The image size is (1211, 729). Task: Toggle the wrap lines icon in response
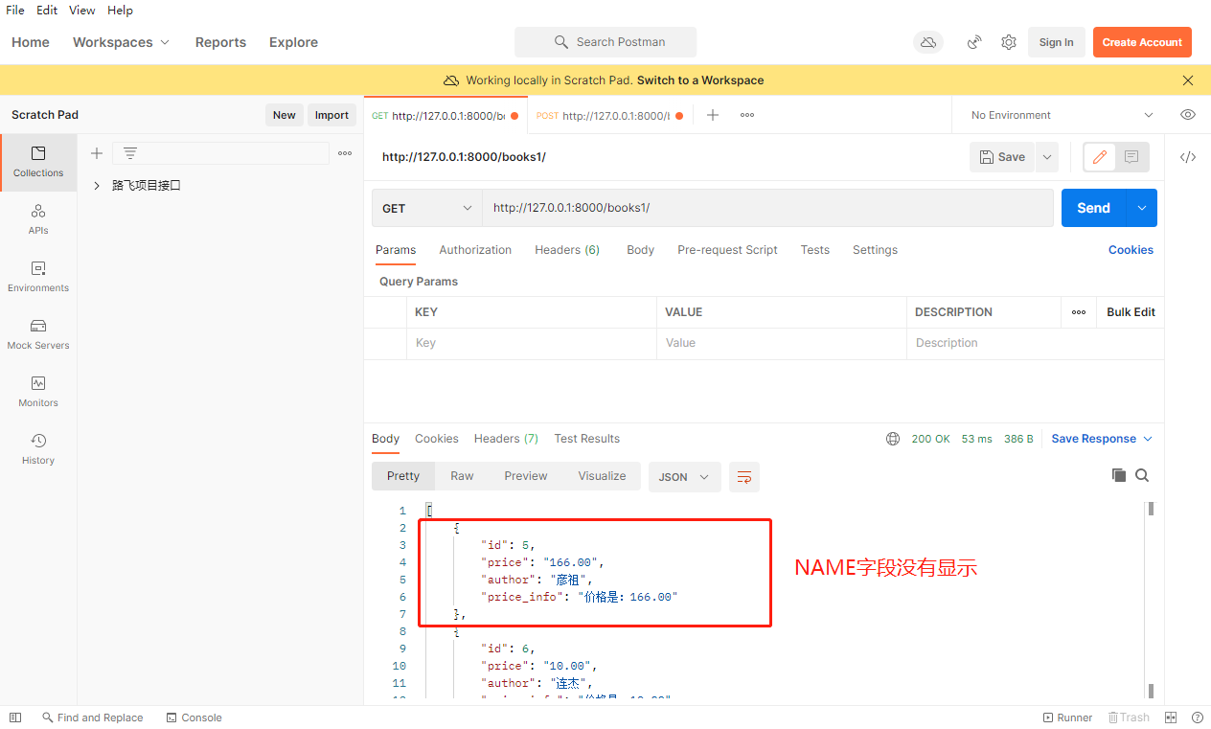tap(744, 477)
